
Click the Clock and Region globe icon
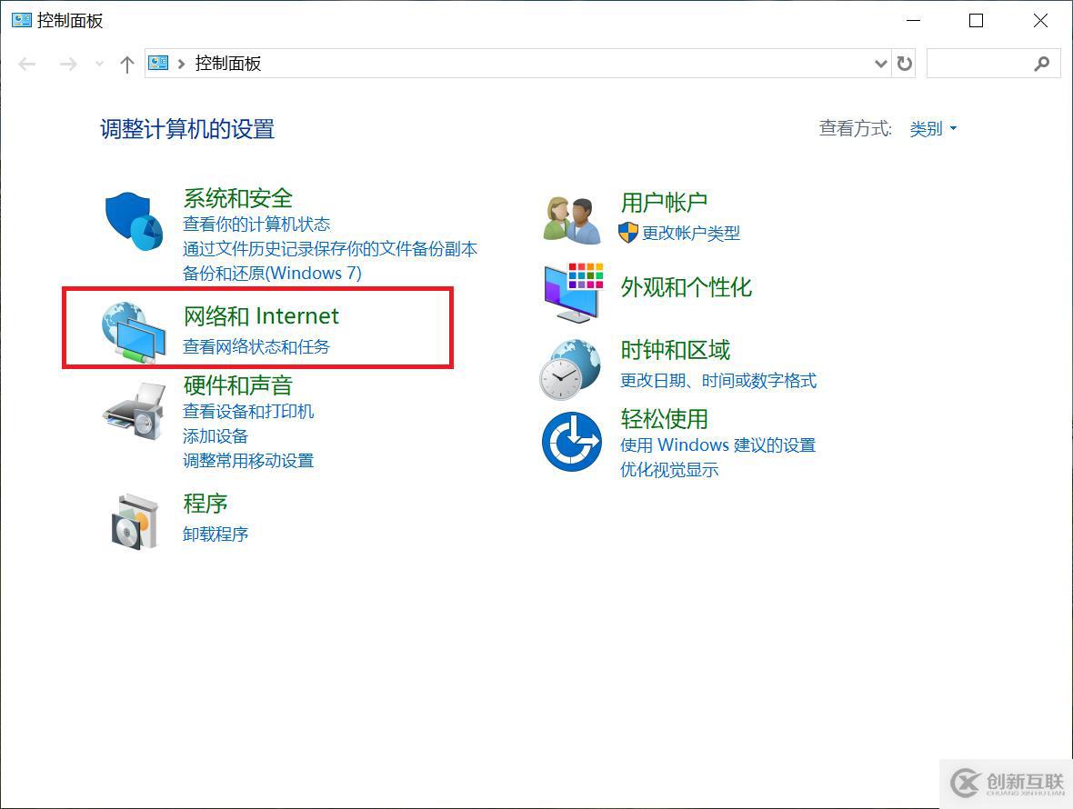(572, 368)
